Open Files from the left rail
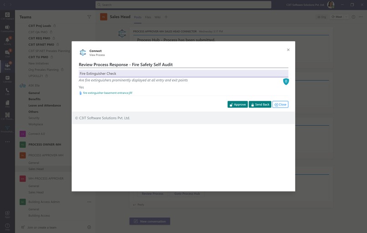Image resolution: width=367 pixels, height=233 pixels. [x=7, y=104]
